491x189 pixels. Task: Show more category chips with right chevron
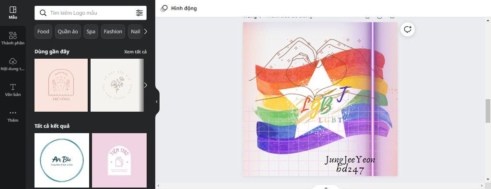146,31
